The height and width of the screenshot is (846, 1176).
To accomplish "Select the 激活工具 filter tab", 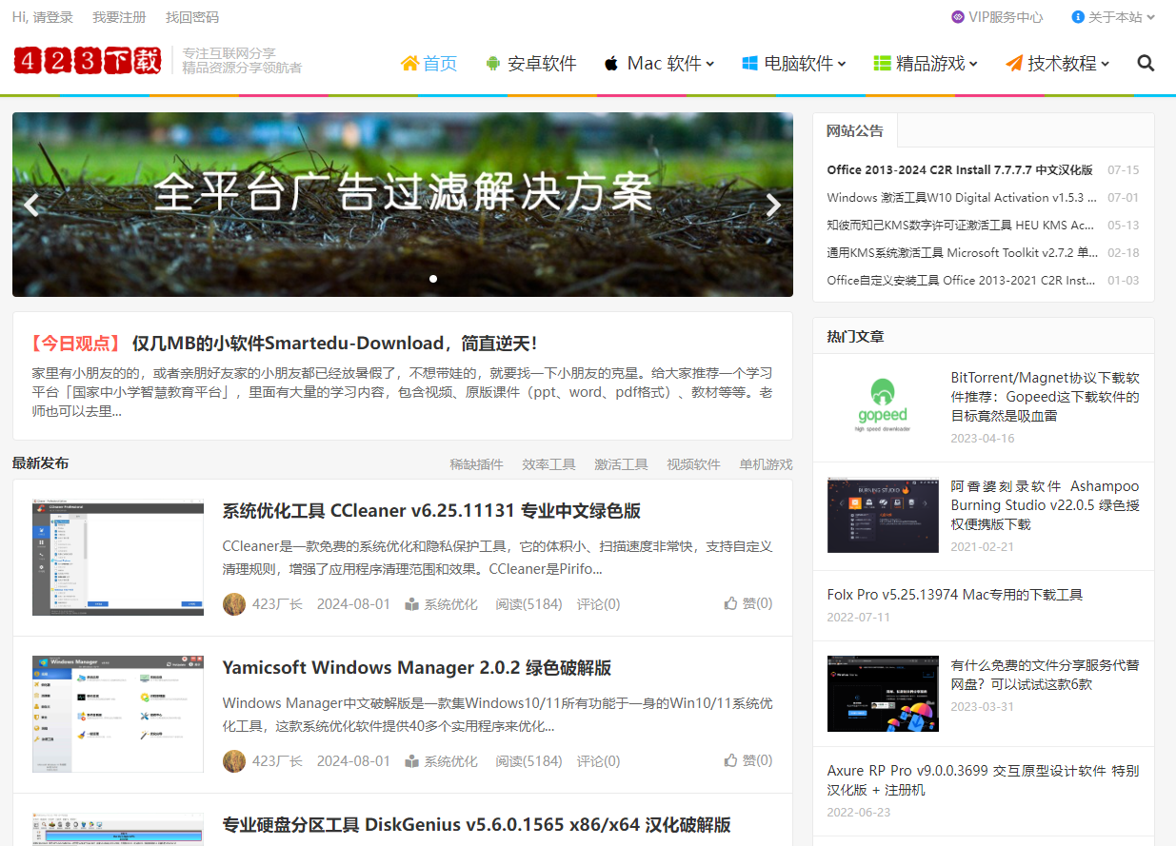I will tap(621, 464).
